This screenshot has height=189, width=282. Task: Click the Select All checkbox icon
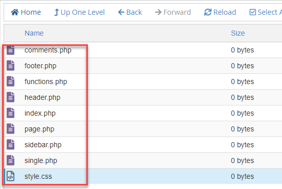(253, 12)
